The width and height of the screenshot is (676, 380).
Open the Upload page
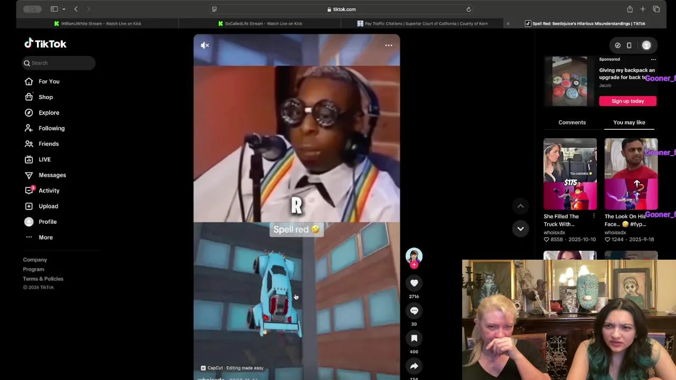(42, 206)
